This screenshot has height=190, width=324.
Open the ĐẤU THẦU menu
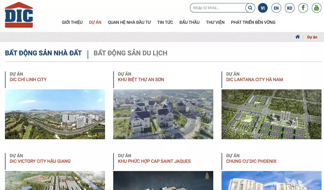click(189, 22)
